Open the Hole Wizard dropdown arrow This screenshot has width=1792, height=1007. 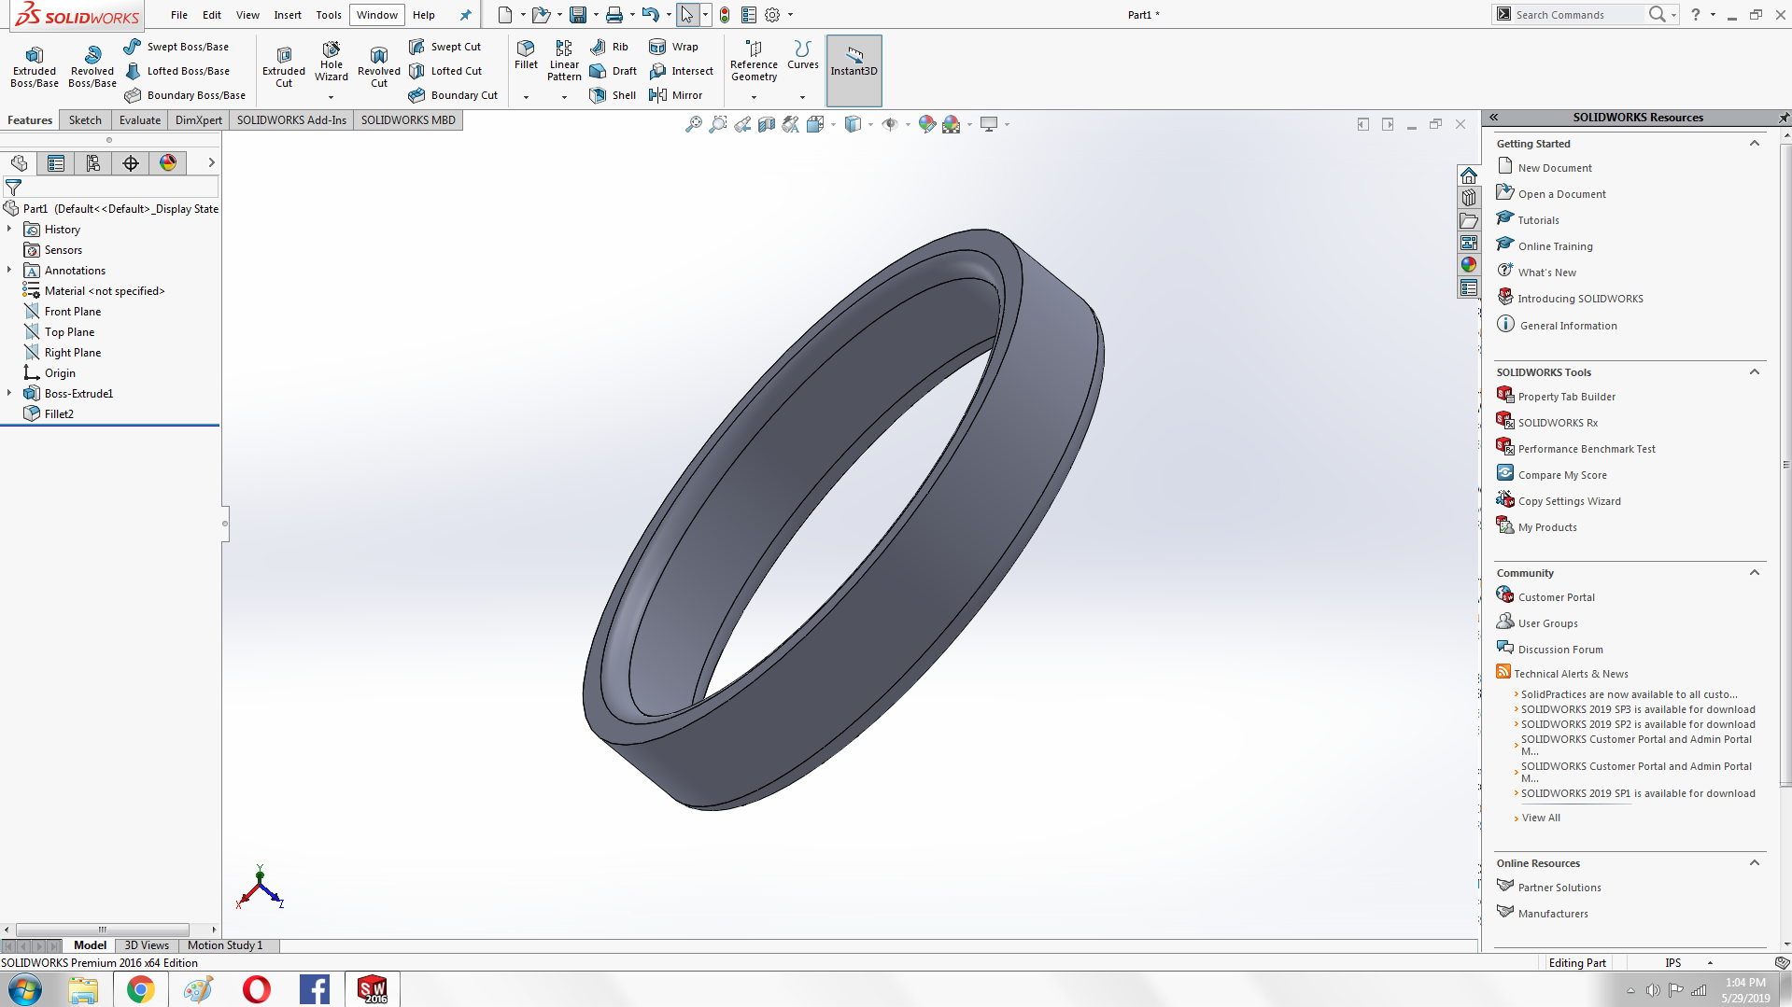point(332,97)
